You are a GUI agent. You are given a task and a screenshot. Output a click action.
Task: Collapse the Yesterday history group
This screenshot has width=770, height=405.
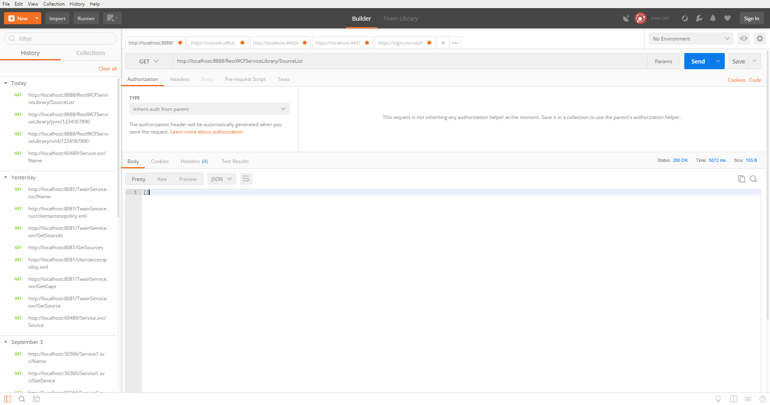6,177
